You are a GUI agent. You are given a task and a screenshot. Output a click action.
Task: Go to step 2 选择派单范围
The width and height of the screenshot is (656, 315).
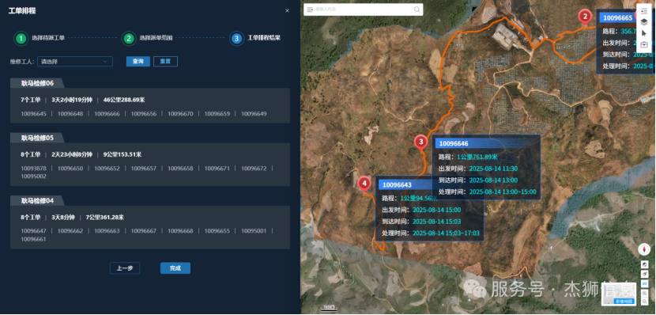[147, 38]
